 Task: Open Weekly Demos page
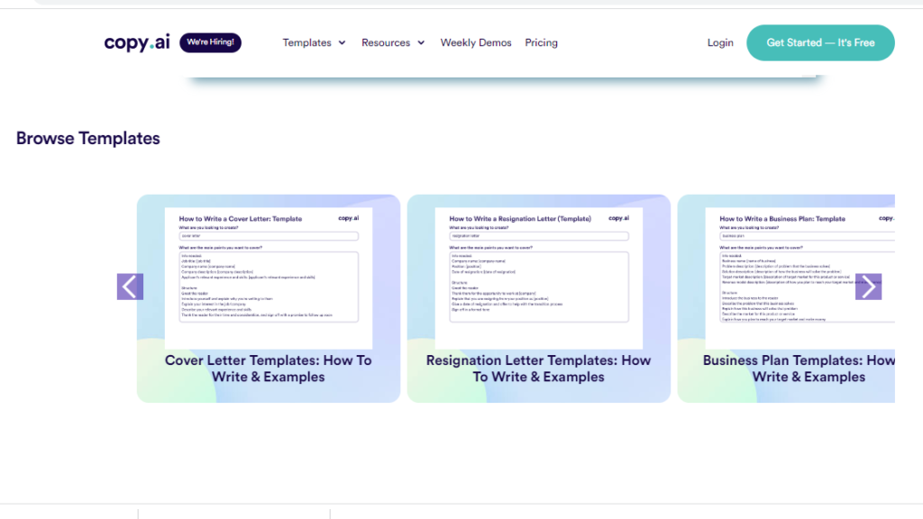coord(476,42)
